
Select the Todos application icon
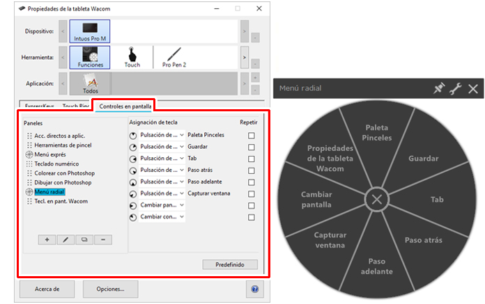click(x=91, y=84)
